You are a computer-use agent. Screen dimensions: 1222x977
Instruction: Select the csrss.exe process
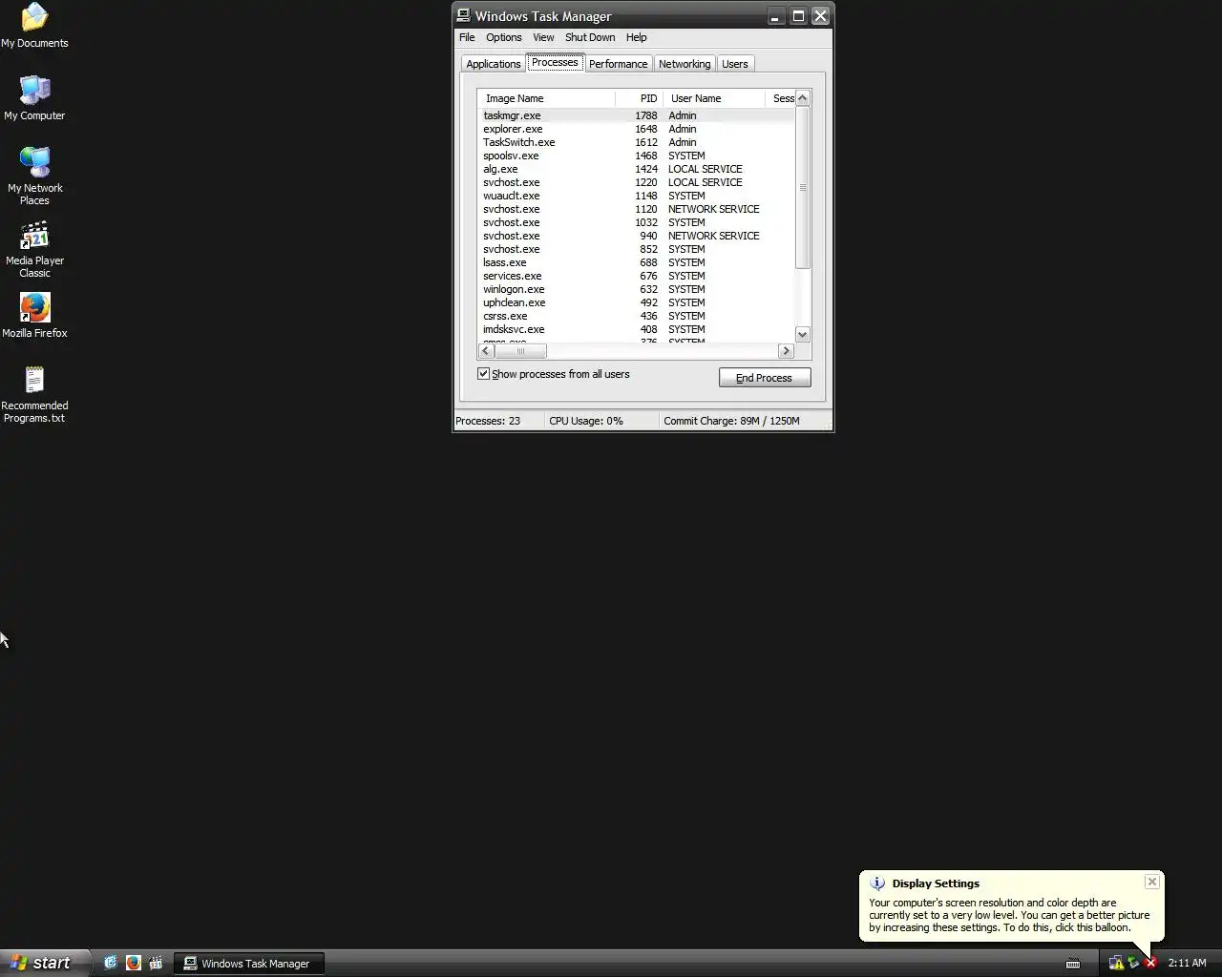(636, 316)
